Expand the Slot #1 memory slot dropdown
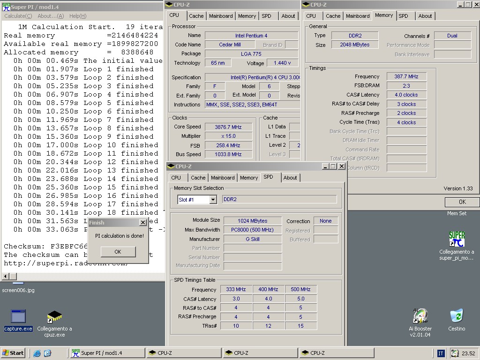The width and height of the screenshot is (480, 360). point(213,200)
